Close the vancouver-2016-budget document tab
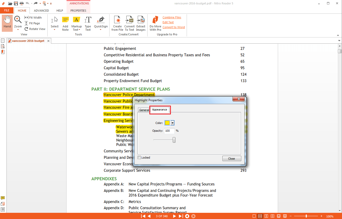Viewport: 342px width, 219px height. (x=48, y=41)
